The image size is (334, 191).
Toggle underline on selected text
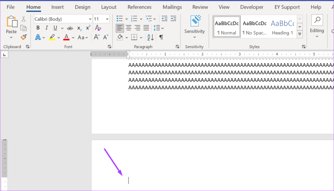click(x=54, y=28)
